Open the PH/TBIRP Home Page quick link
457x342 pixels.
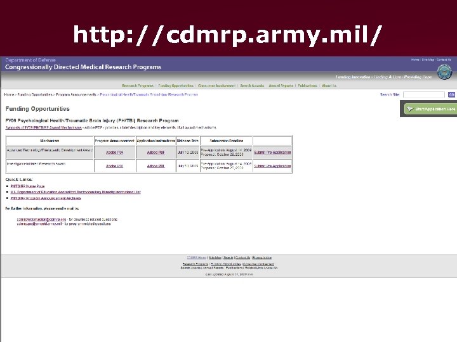(27, 186)
